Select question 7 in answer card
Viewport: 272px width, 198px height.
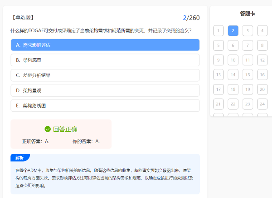pyautogui.click(x=248, y=45)
